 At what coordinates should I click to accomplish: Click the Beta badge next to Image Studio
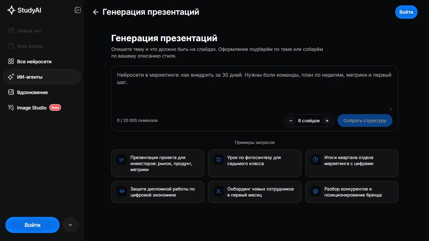(55, 108)
